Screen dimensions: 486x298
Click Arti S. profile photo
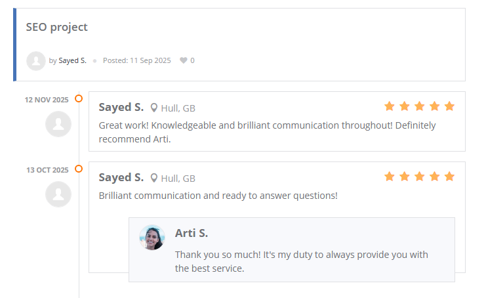pyautogui.click(x=152, y=238)
